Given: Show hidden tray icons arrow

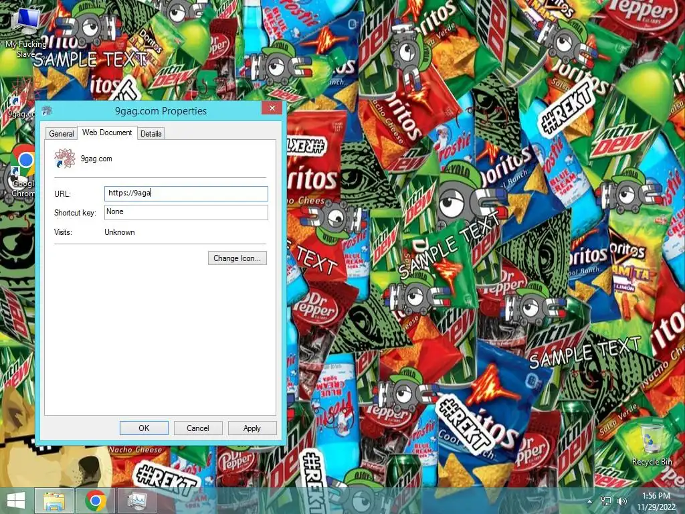Looking at the screenshot, I should (590, 501).
